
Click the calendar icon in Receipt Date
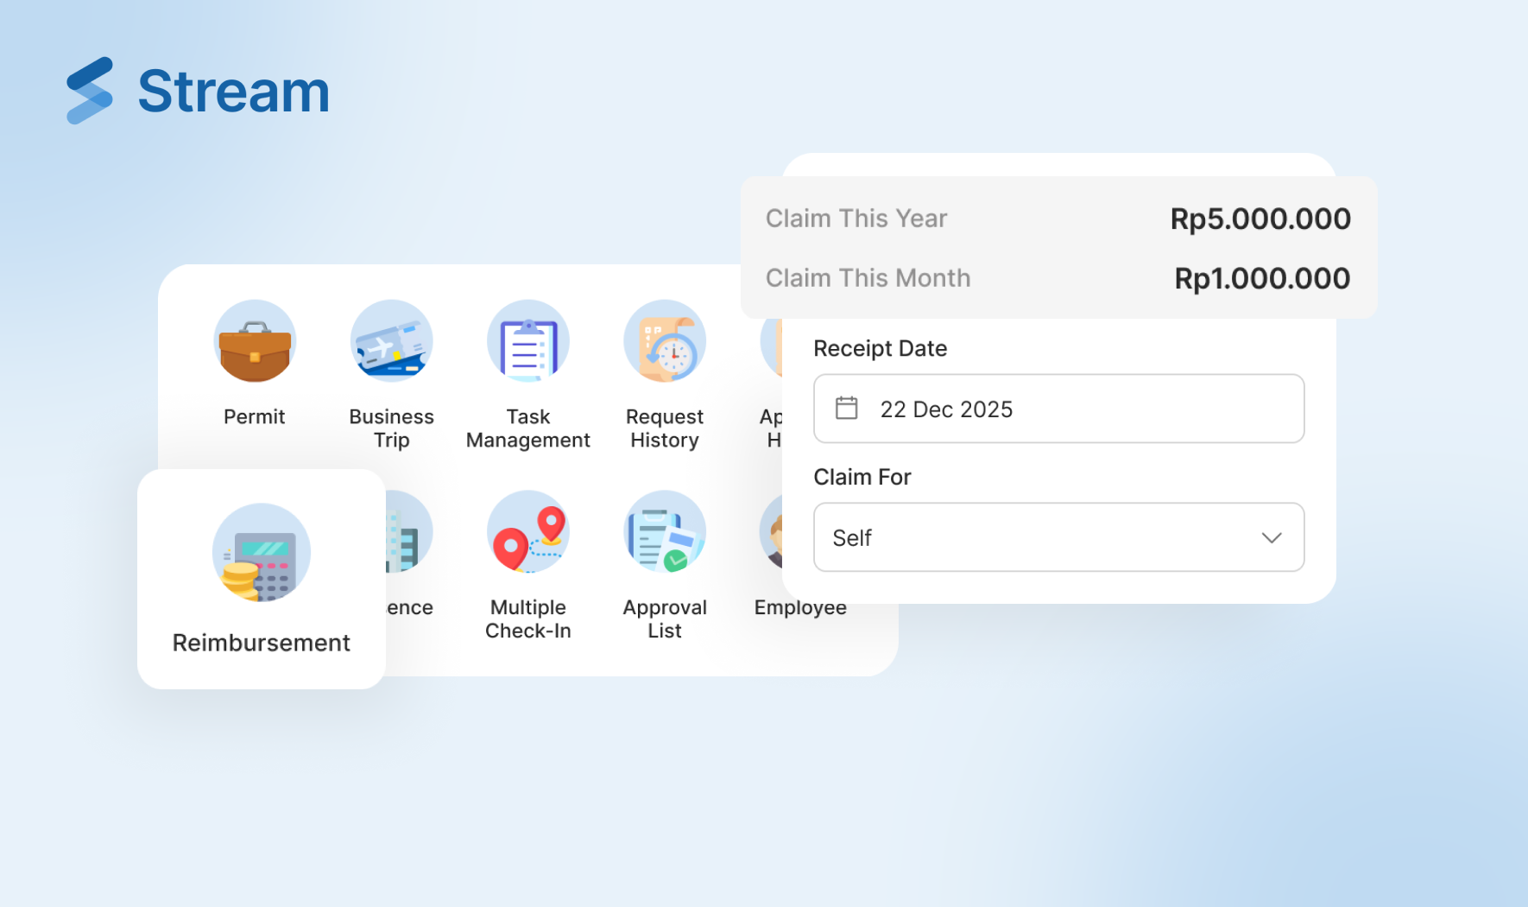pyautogui.click(x=847, y=409)
